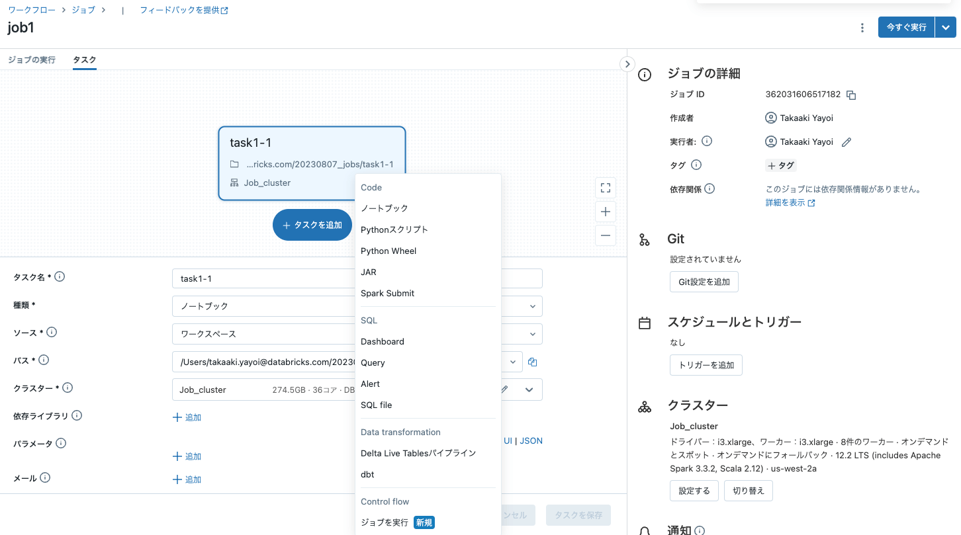Click the pencil icon beside the run-as user
Screen dimensions: 961x535
pos(846,142)
